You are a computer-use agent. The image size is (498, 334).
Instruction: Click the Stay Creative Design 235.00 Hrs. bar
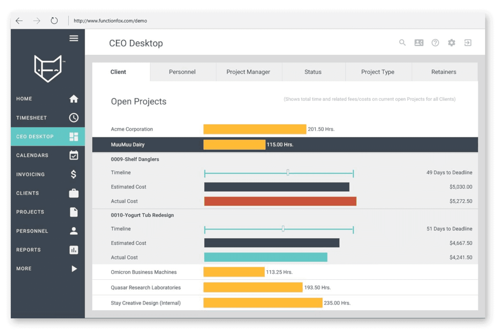coord(263,303)
